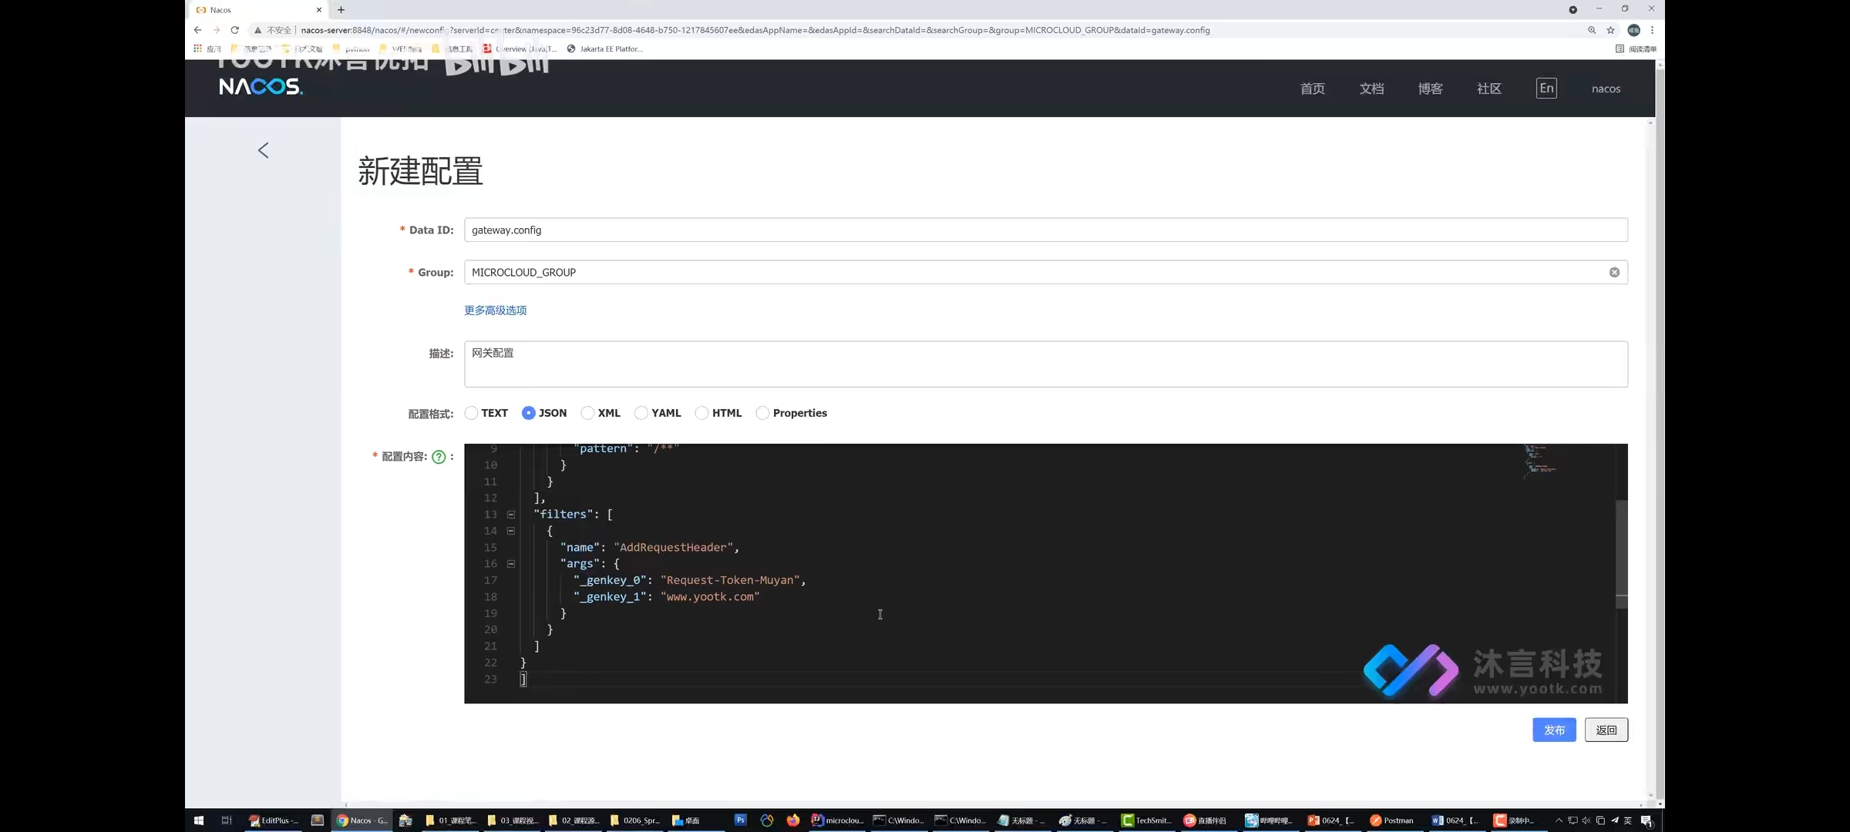Switch to Postman in the taskbar

tap(1391, 820)
